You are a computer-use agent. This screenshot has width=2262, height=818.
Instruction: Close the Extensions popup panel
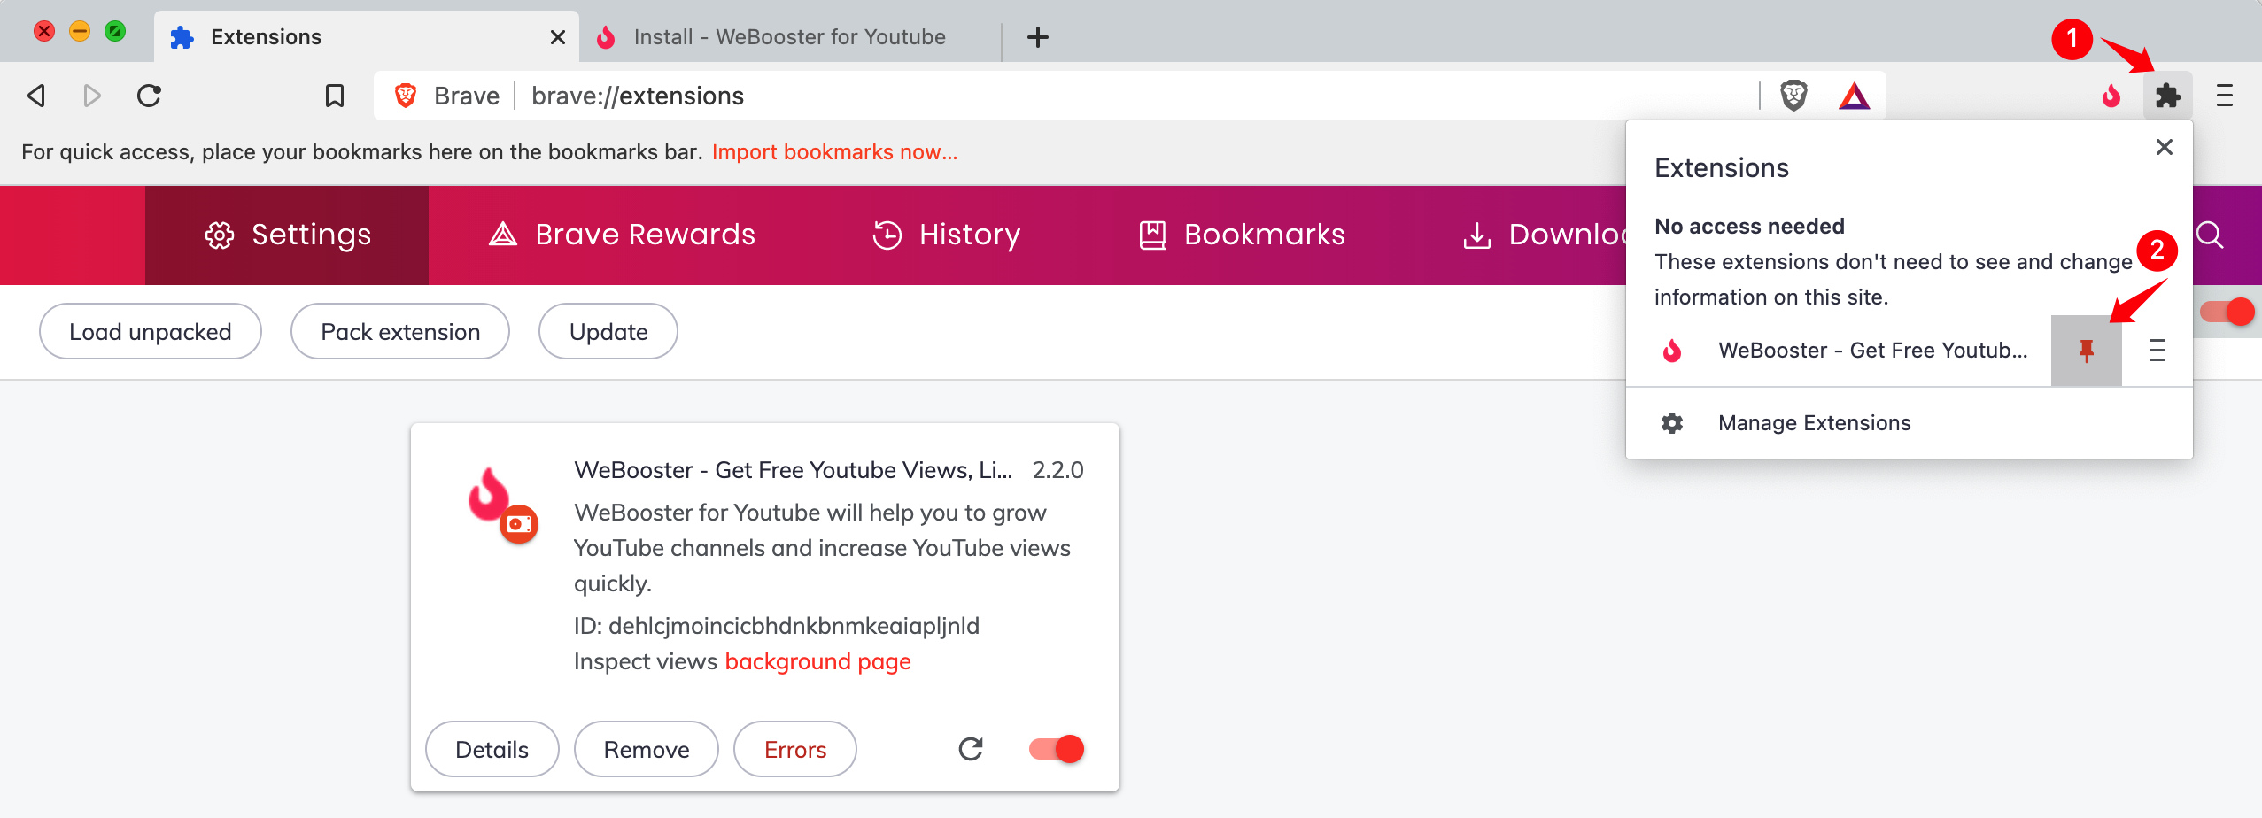pyautogui.click(x=2164, y=147)
